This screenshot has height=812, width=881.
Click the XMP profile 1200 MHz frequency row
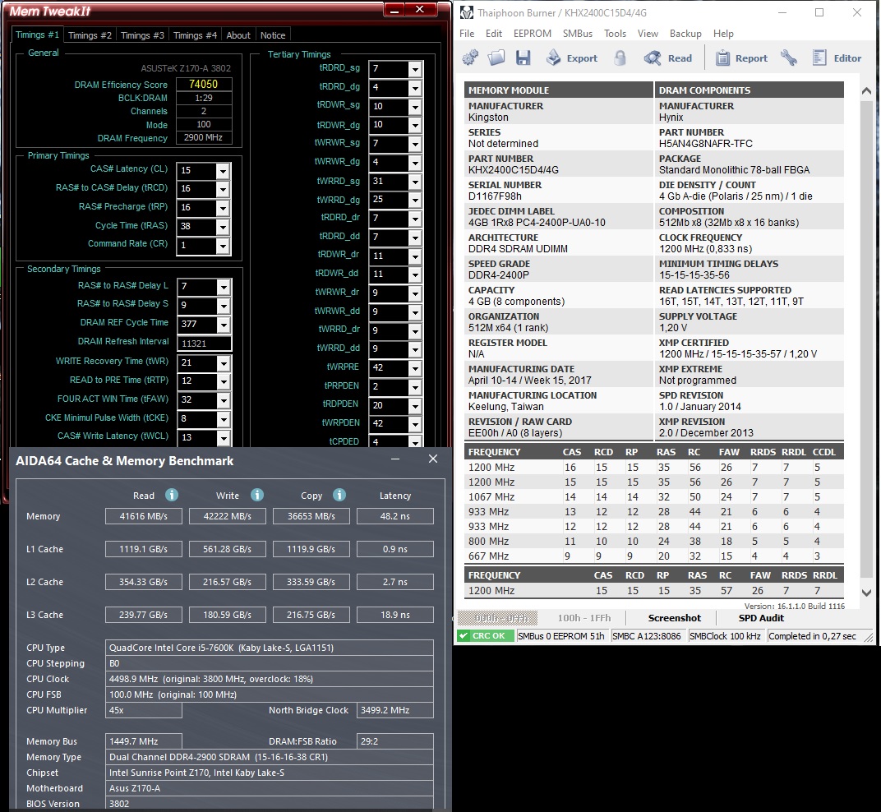tap(654, 591)
